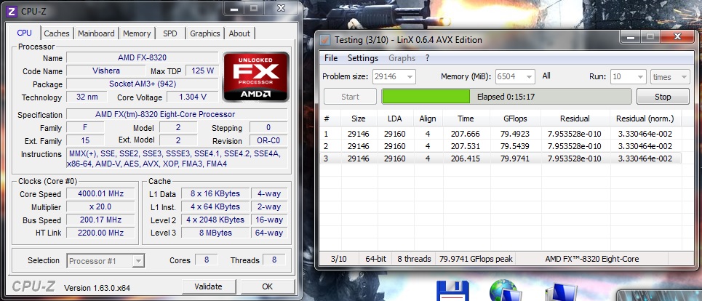Click the 207.666 time value
702x301 pixels.
[466, 134]
